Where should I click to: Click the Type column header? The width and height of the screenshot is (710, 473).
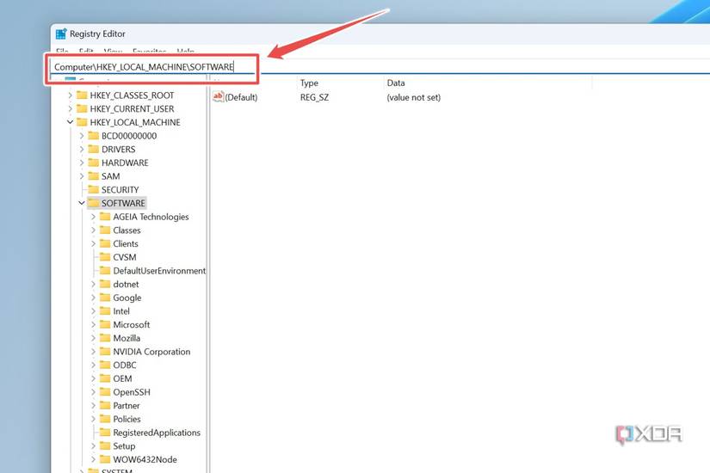click(x=309, y=83)
